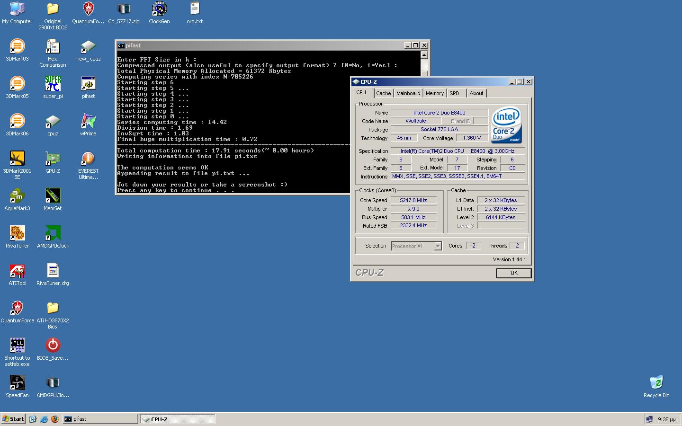Launch Firefox from quick launch bar

[54, 419]
